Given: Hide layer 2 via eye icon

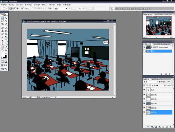Looking at the screenshot, I should point(144,94).
